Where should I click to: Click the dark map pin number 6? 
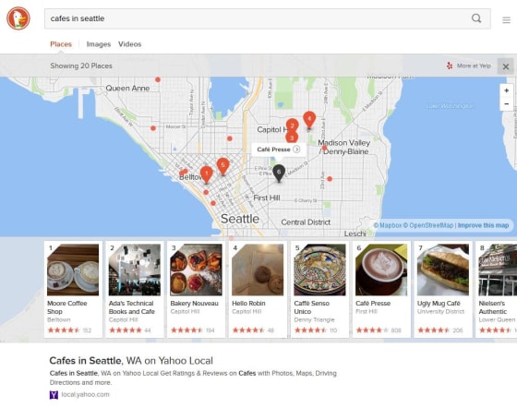pyautogui.click(x=279, y=173)
